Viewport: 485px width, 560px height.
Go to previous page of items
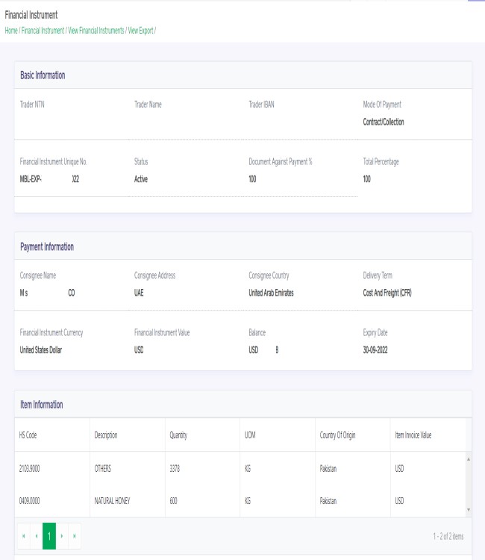37,535
